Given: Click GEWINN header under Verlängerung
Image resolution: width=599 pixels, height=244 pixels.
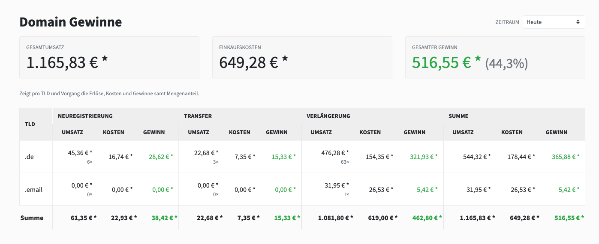Looking at the screenshot, I should tap(415, 132).
